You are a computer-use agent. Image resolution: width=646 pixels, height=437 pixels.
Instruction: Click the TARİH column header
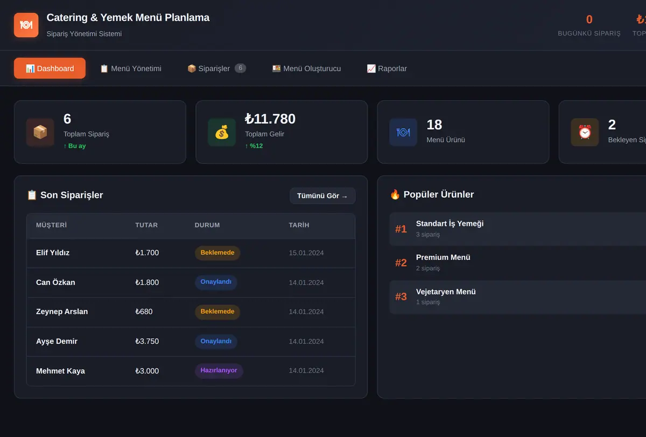pyautogui.click(x=299, y=225)
